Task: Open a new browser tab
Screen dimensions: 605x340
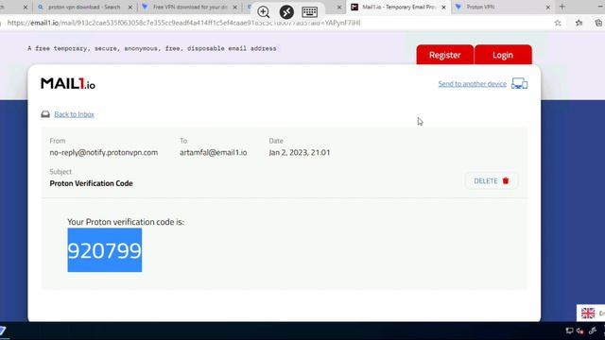Action: click(x=562, y=7)
